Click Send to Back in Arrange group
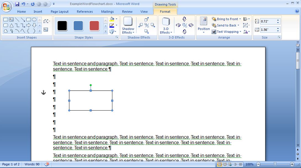 click(x=224, y=25)
